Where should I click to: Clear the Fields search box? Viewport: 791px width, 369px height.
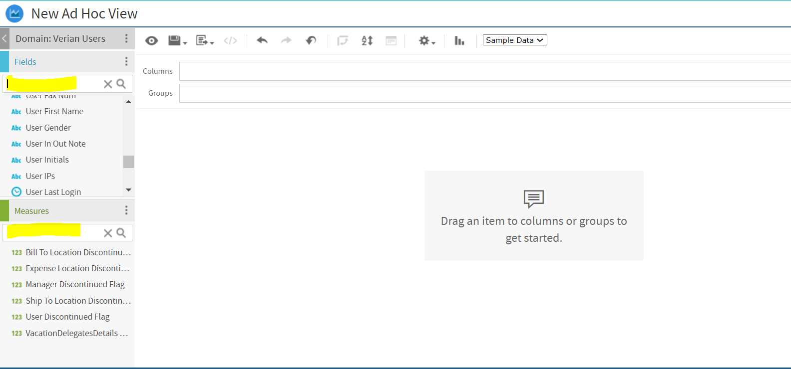click(107, 84)
